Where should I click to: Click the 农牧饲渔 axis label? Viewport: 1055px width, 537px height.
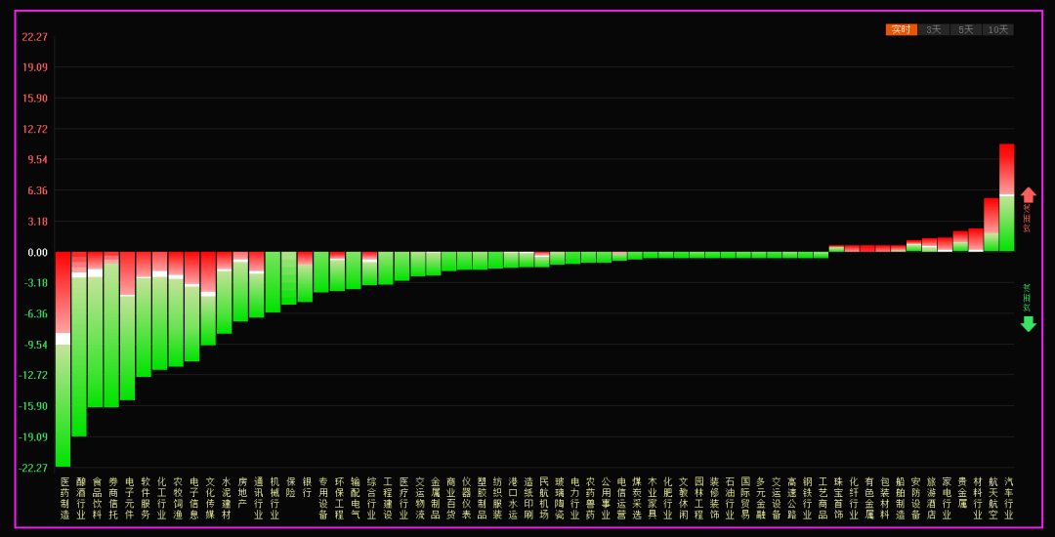pos(178,498)
